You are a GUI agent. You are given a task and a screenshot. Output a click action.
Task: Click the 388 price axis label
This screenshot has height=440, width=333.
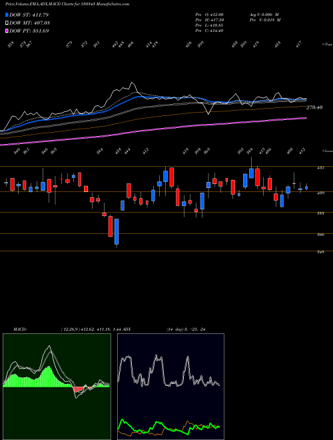pyautogui.click(x=321, y=213)
